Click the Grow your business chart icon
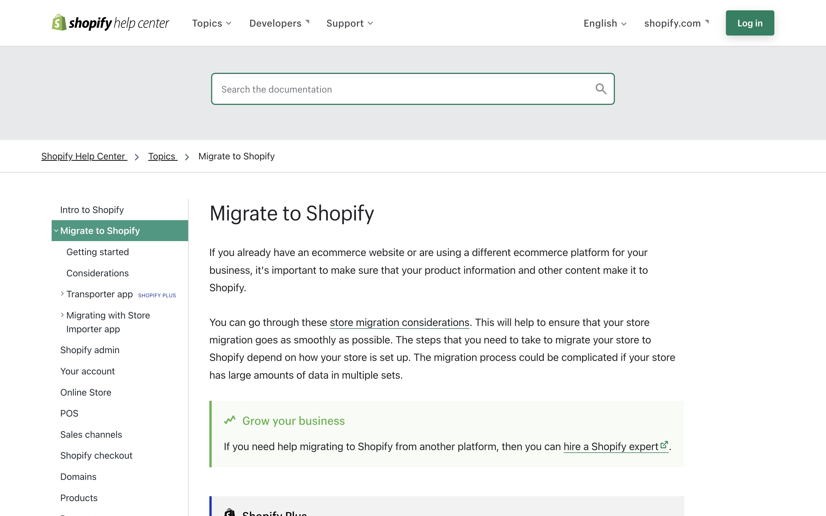This screenshot has height=516, width=826. point(230,420)
